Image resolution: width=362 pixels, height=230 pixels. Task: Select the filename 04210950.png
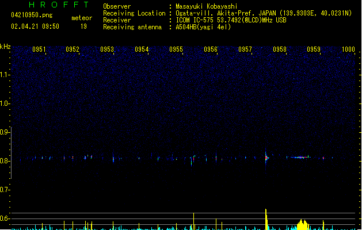[32, 15]
